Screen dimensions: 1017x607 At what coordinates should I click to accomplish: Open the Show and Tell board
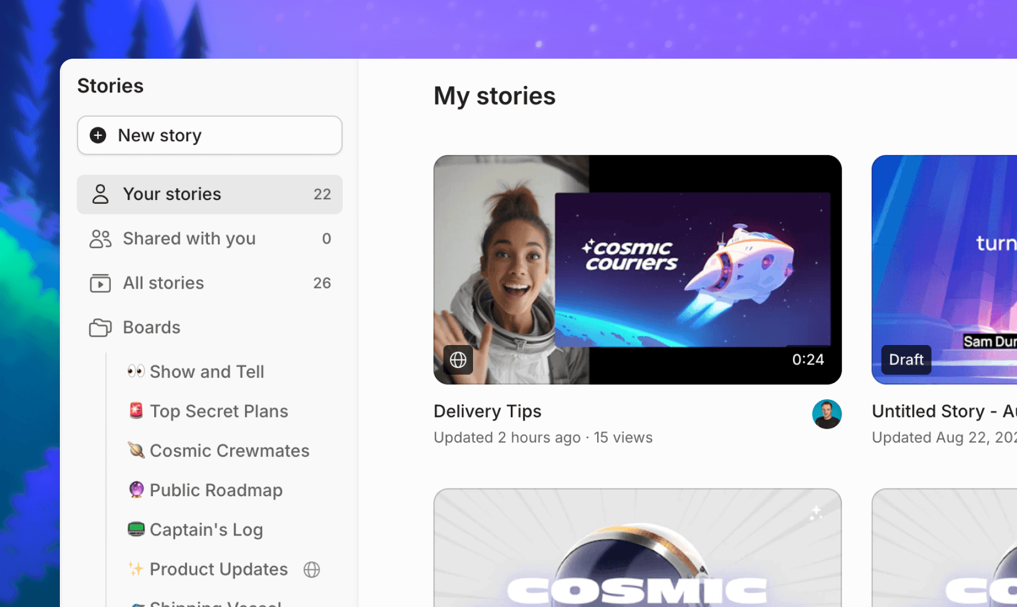pos(207,372)
